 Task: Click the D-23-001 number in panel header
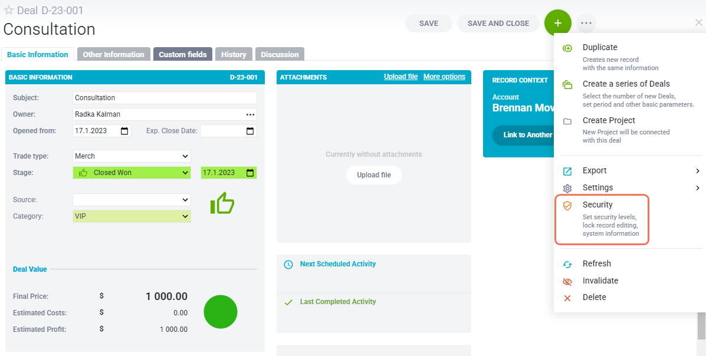point(244,77)
